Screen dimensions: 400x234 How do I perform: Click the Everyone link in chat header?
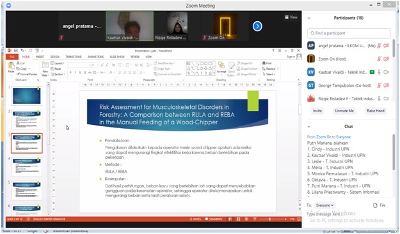pos(344,136)
